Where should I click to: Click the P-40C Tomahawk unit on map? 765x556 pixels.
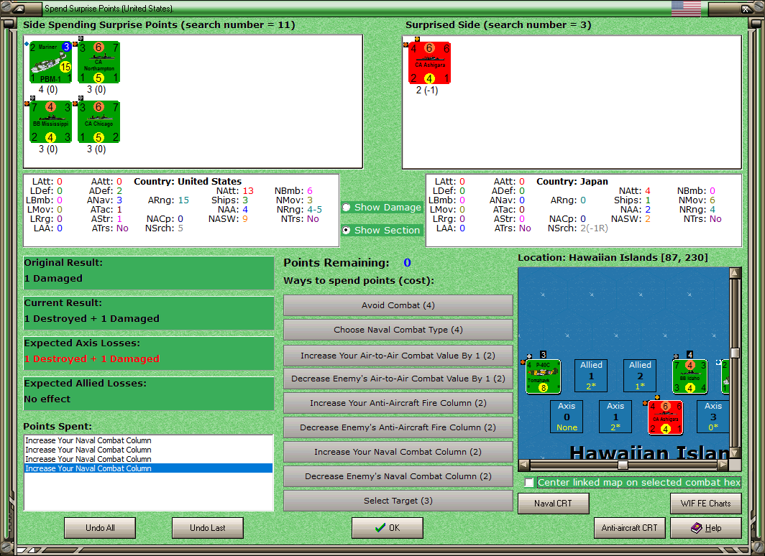[543, 376]
